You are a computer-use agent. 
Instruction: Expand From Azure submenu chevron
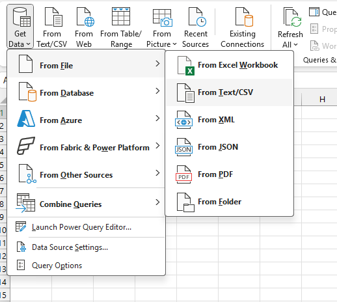click(157, 118)
